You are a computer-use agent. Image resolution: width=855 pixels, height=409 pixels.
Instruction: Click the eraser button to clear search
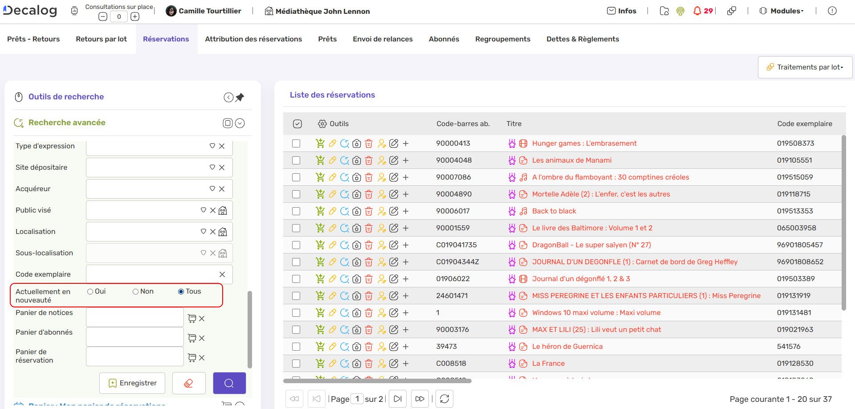[189, 383]
